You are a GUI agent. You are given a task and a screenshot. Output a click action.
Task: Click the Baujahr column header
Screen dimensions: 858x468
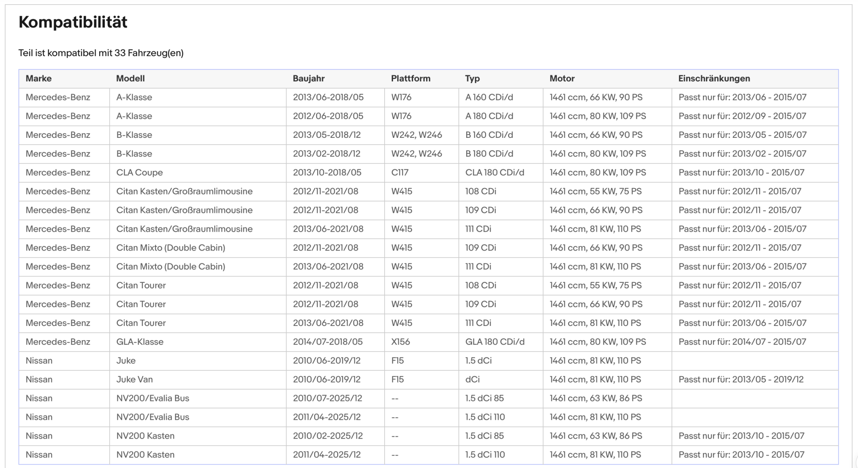tap(309, 78)
